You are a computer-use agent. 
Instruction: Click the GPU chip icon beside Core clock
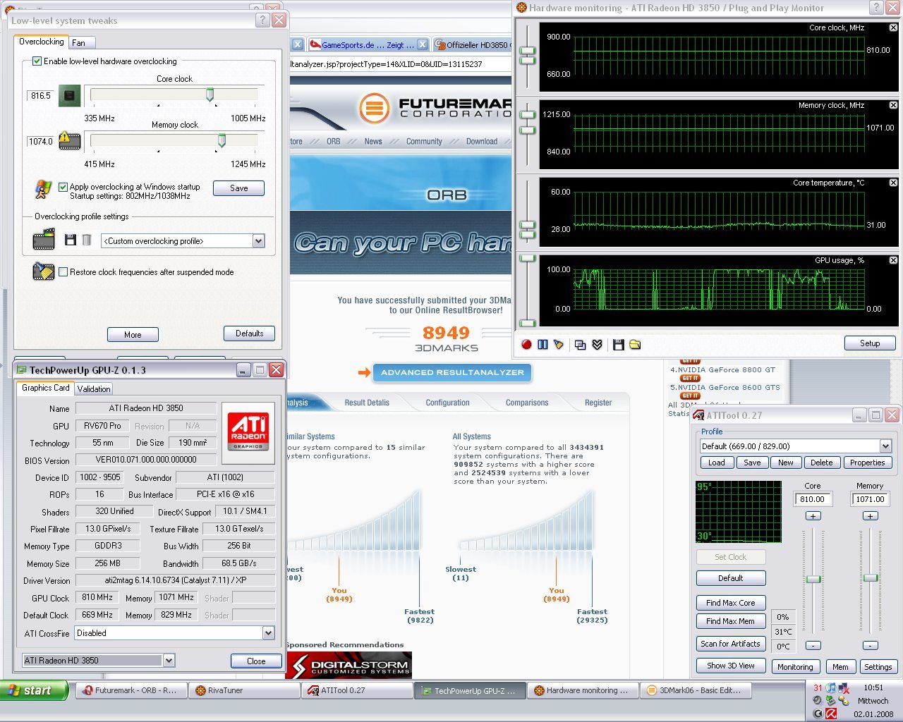(69, 95)
